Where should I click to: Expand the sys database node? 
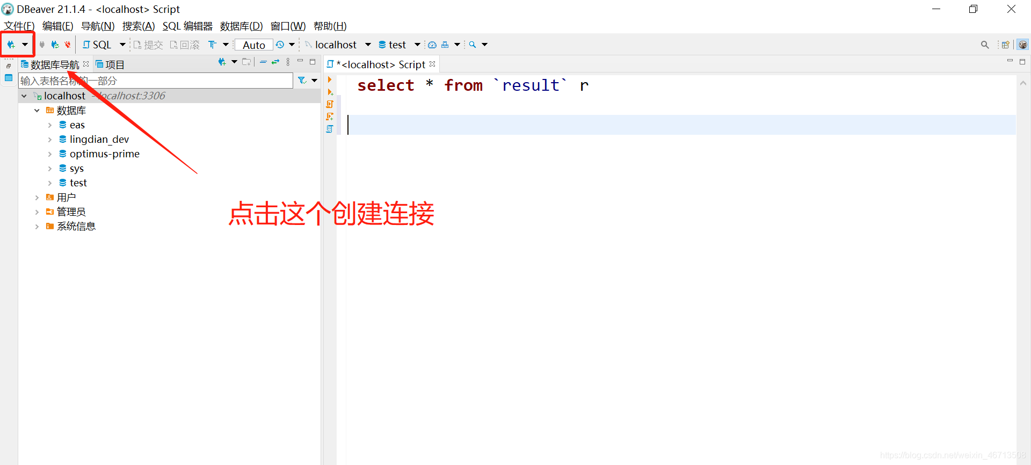point(50,169)
